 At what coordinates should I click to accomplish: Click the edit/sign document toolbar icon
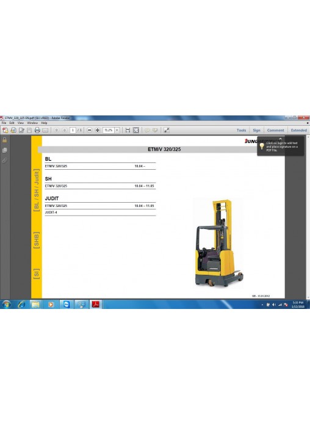pyautogui.click(x=21, y=131)
